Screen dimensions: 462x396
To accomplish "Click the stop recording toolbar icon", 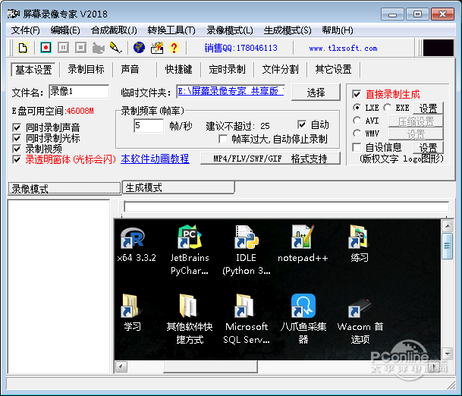I will (x=80, y=48).
